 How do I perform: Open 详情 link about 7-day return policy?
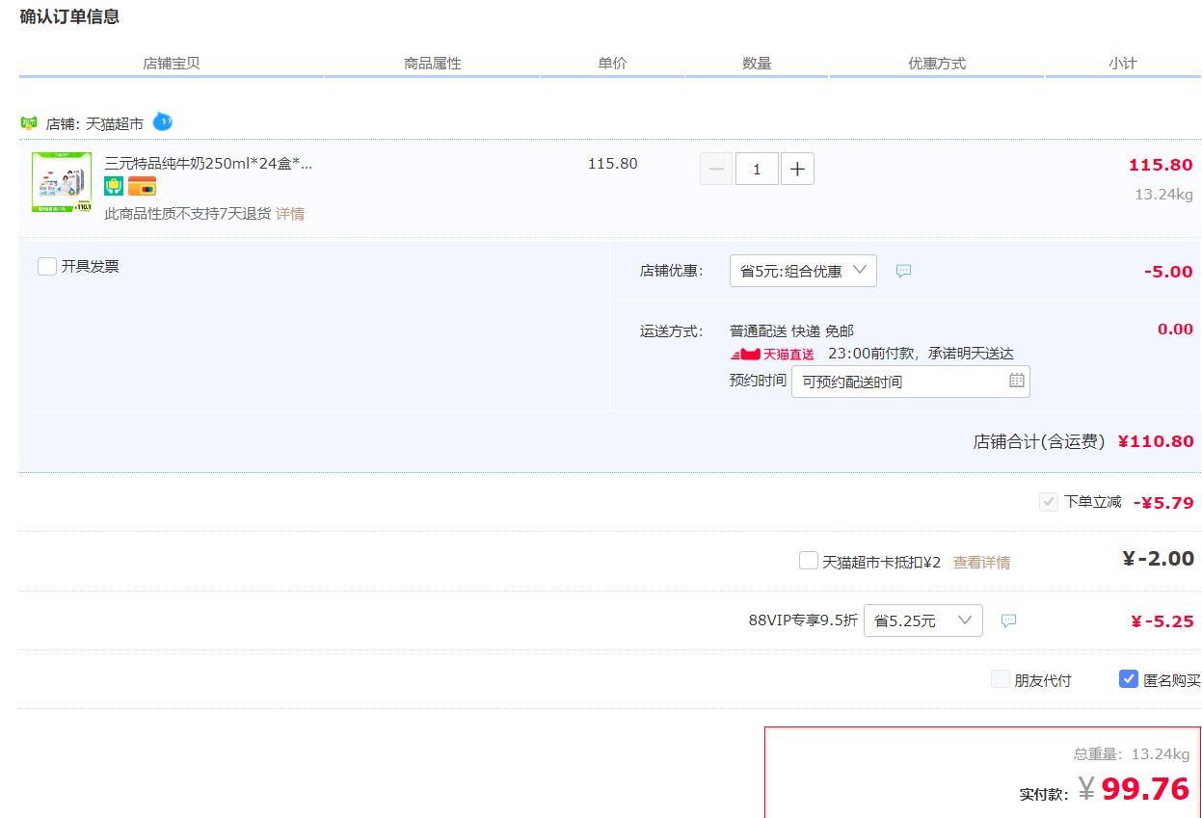click(x=290, y=214)
